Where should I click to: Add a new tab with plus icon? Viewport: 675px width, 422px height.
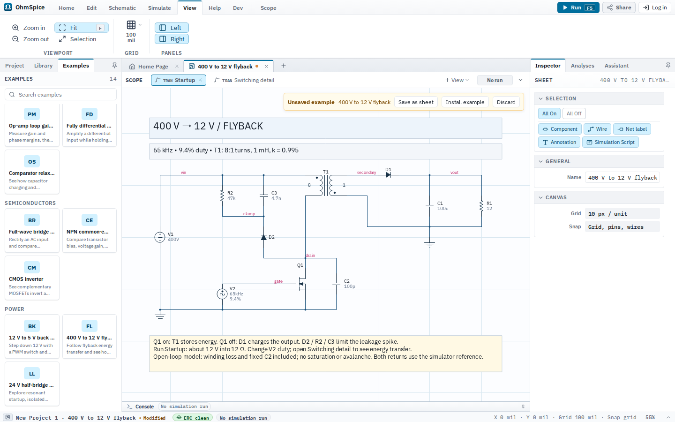point(284,66)
